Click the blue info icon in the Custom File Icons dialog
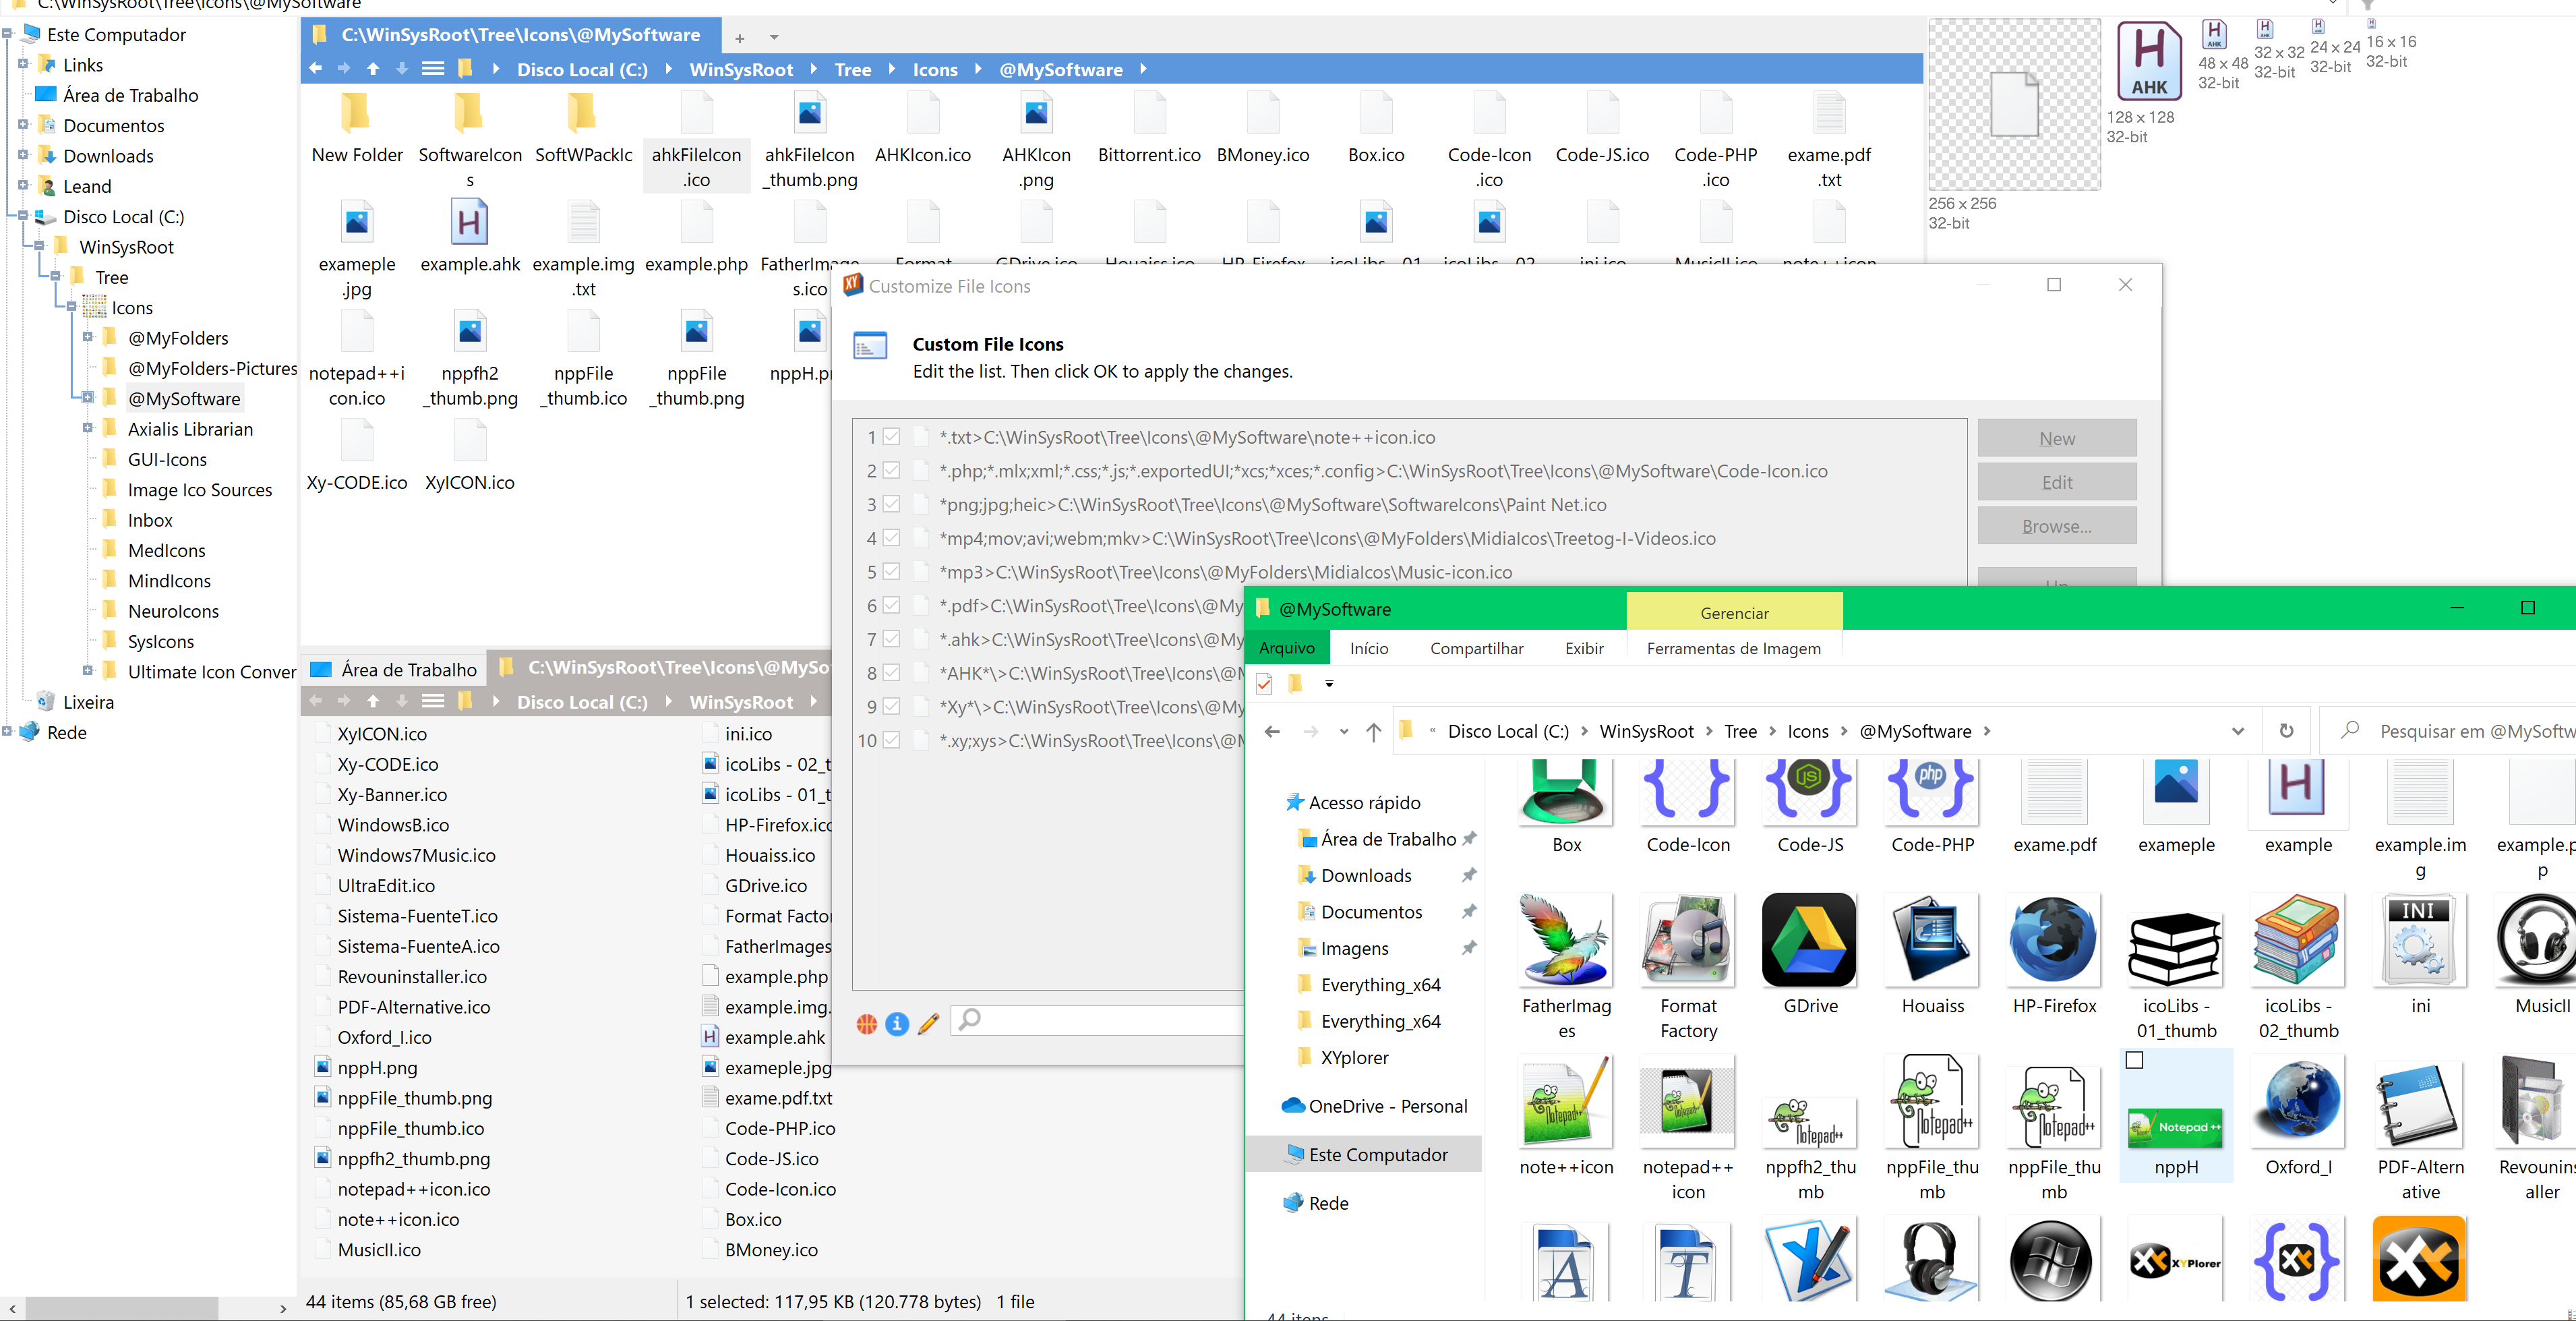 tap(897, 1023)
